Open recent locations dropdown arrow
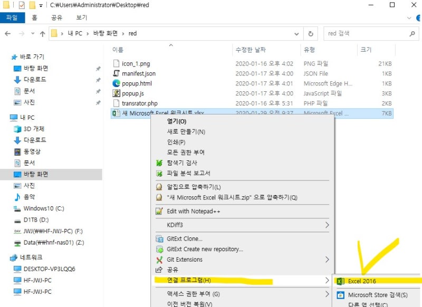 click(33, 34)
